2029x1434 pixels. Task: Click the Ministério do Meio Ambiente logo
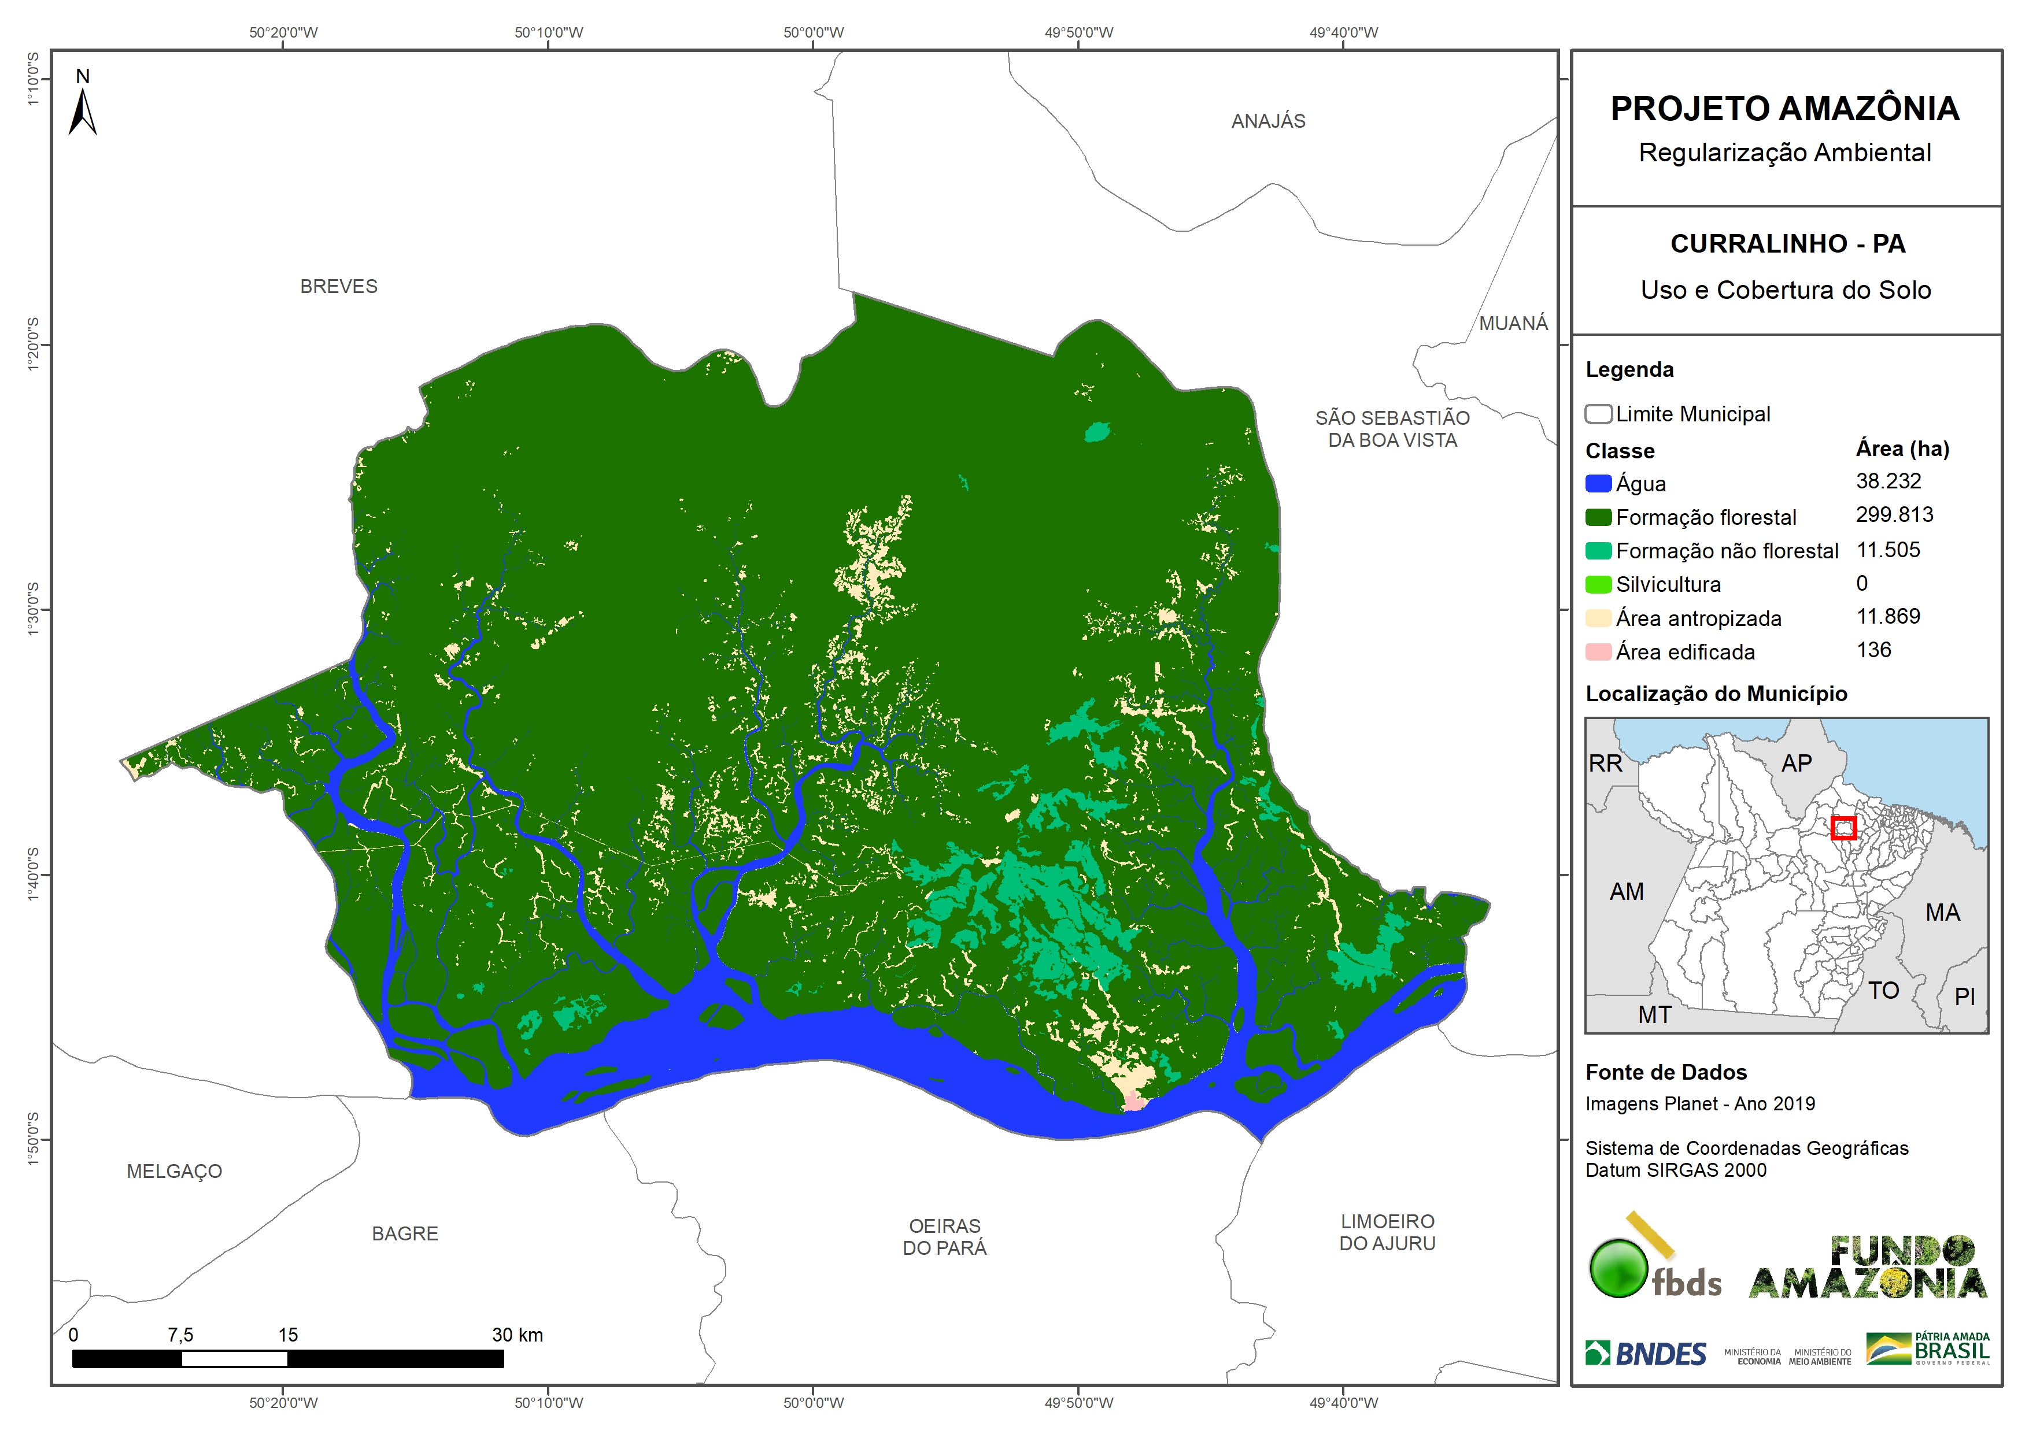(x=1820, y=1356)
